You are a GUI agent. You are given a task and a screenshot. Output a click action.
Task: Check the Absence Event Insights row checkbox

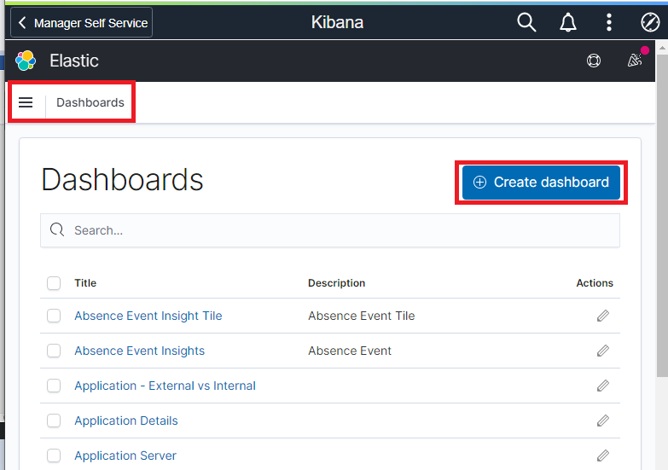(54, 351)
